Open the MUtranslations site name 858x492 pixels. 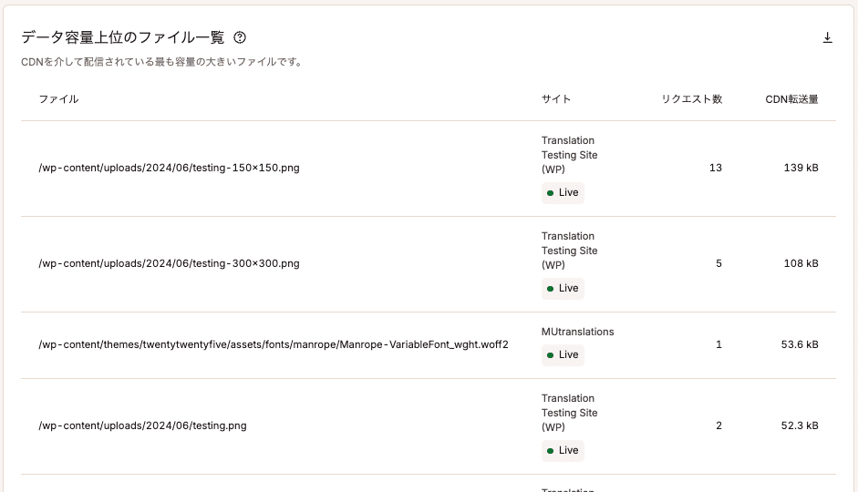(577, 332)
